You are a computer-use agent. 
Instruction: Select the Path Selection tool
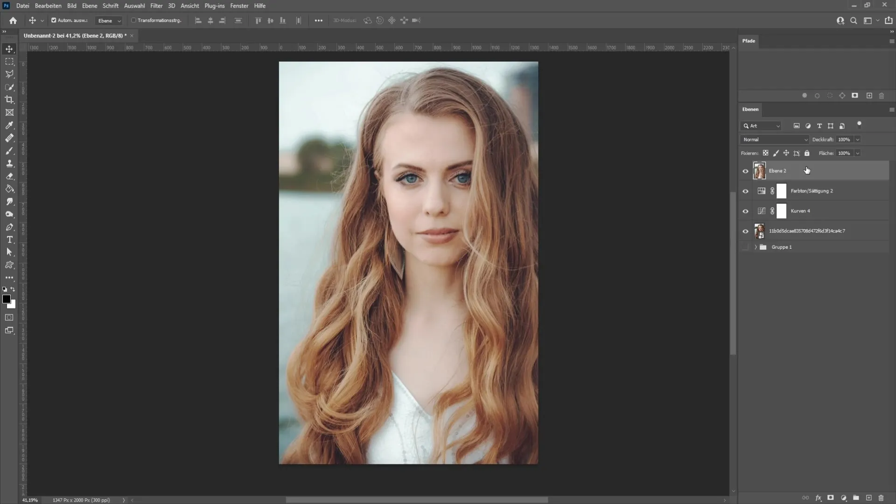tap(9, 252)
